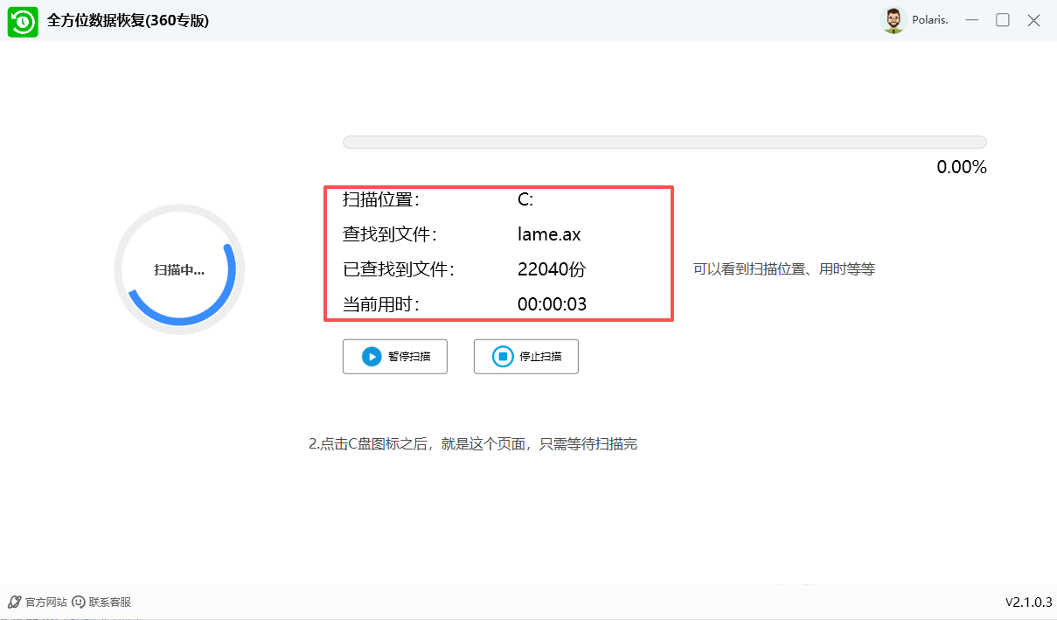The height and width of the screenshot is (620, 1057).
Task: Click the green clock app logo icon
Action: (22, 21)
